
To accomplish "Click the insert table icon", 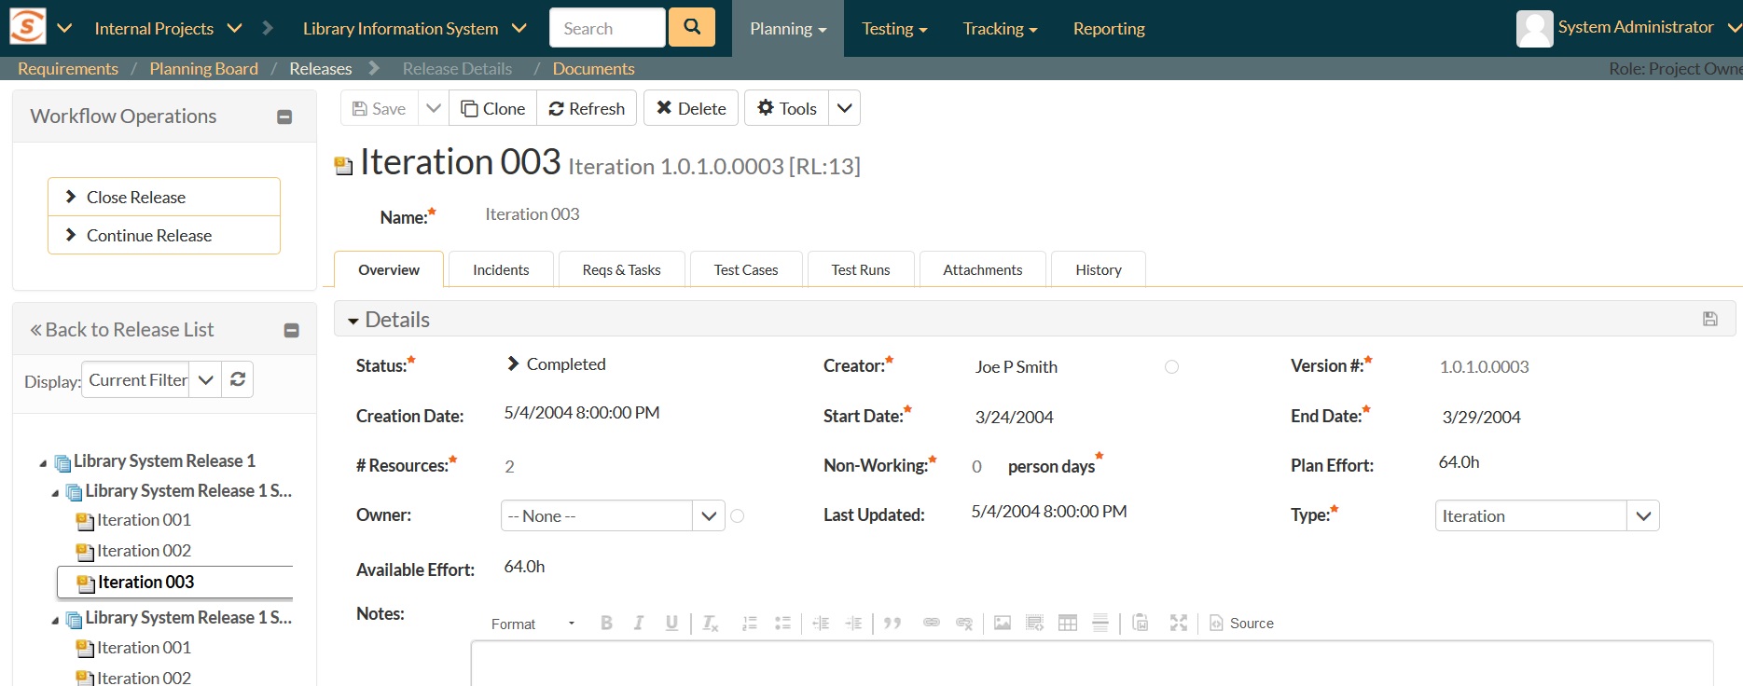I will click(1068, 623).
